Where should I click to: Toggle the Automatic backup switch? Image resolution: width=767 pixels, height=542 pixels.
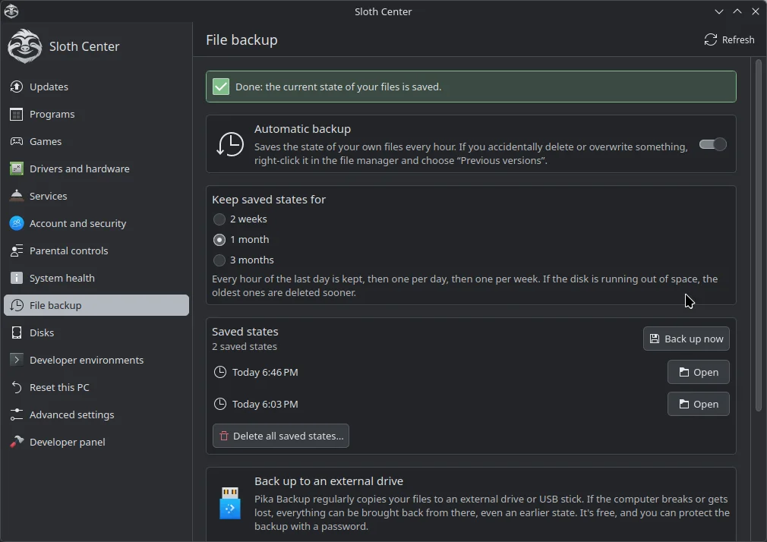[713, 144]
